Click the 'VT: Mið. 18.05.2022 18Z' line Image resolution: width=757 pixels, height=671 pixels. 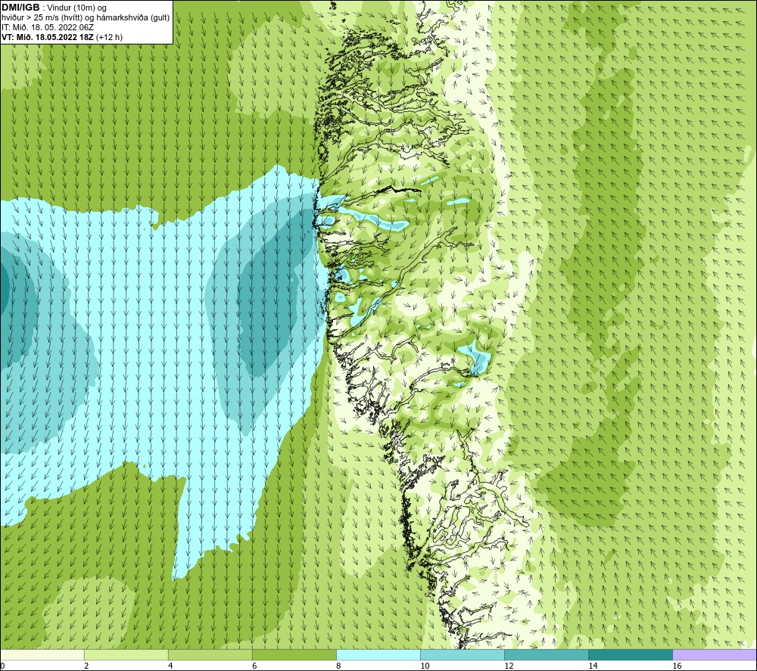47,37
